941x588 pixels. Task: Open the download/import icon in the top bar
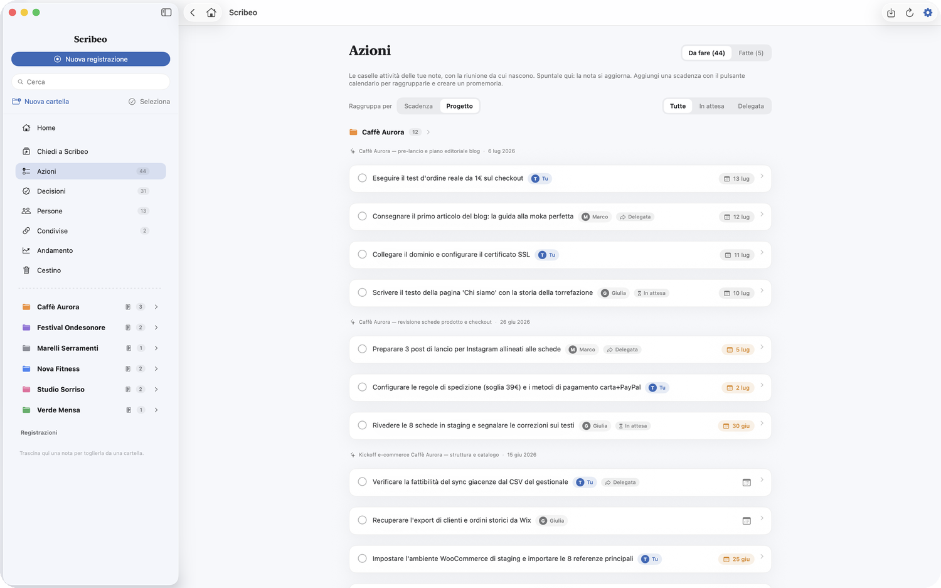click(x=891, y=13)
